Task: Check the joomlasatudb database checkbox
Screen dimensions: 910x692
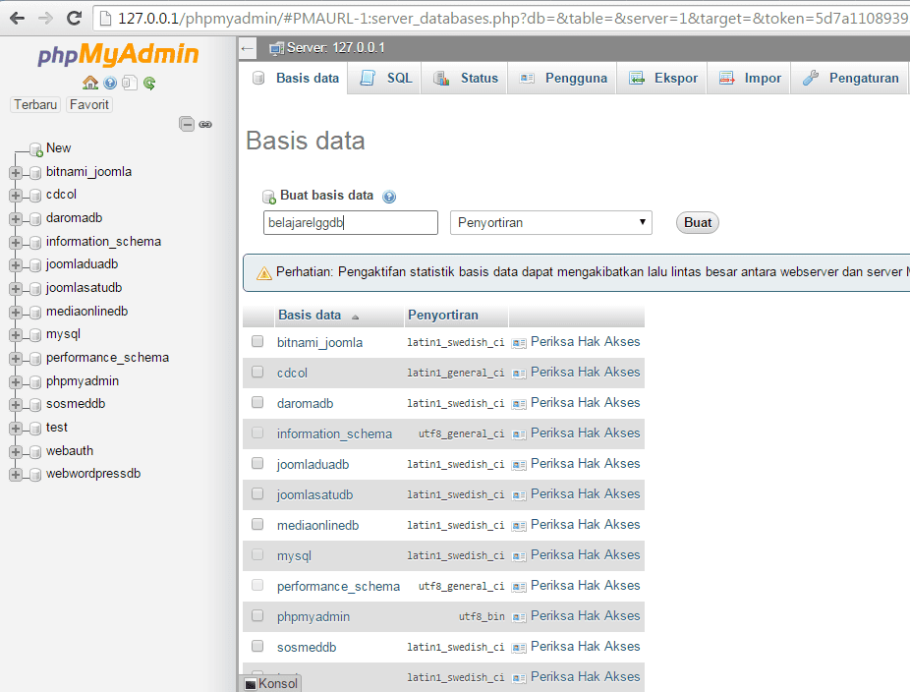Action: pyautogui.click(x=257, y=493)
